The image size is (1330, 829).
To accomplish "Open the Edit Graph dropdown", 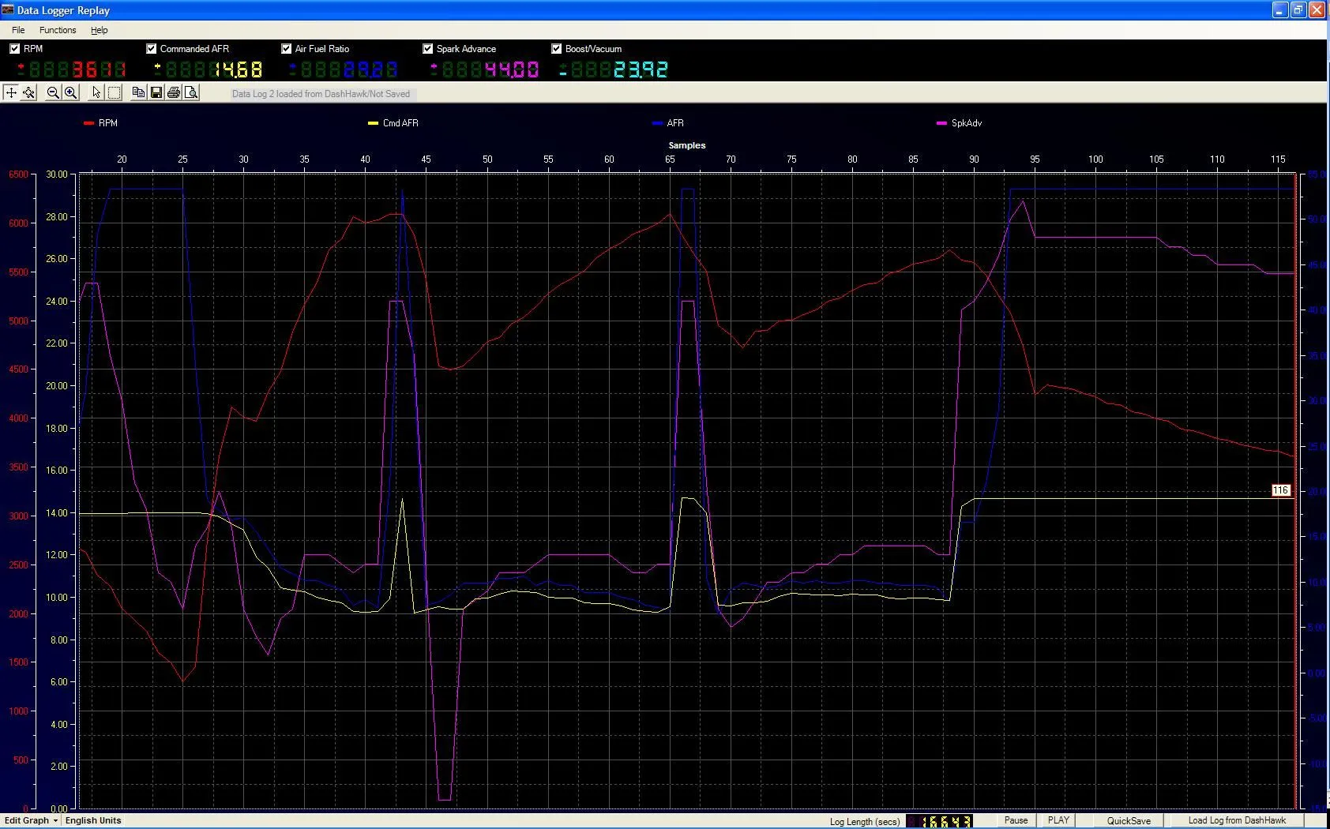I will (31, 820).
